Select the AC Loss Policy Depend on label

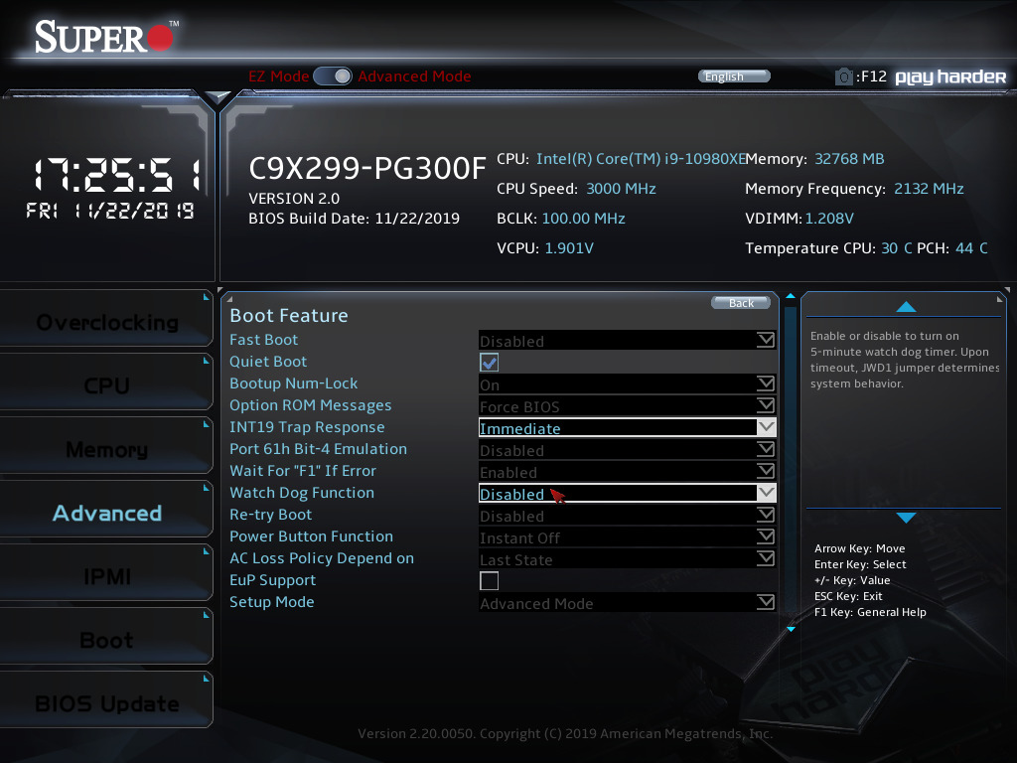tap(321, 558)
